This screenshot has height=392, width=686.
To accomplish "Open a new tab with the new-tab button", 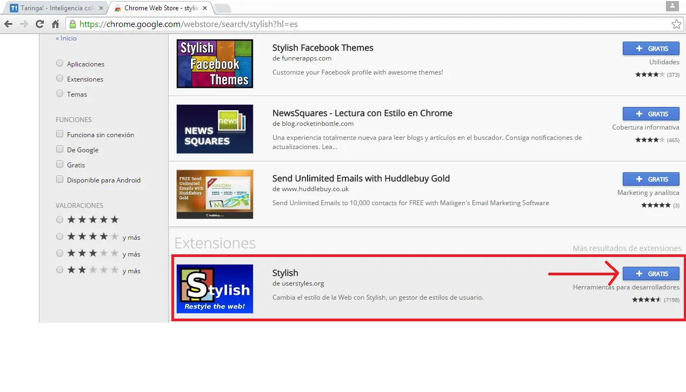I will 223,8.
